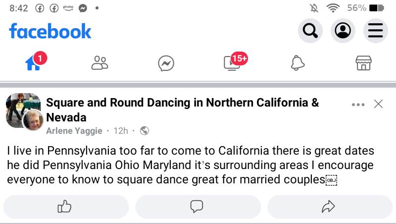The image size is (396, 224).
Task: Like the post with thumbs up
Action: tap(65, 207)
